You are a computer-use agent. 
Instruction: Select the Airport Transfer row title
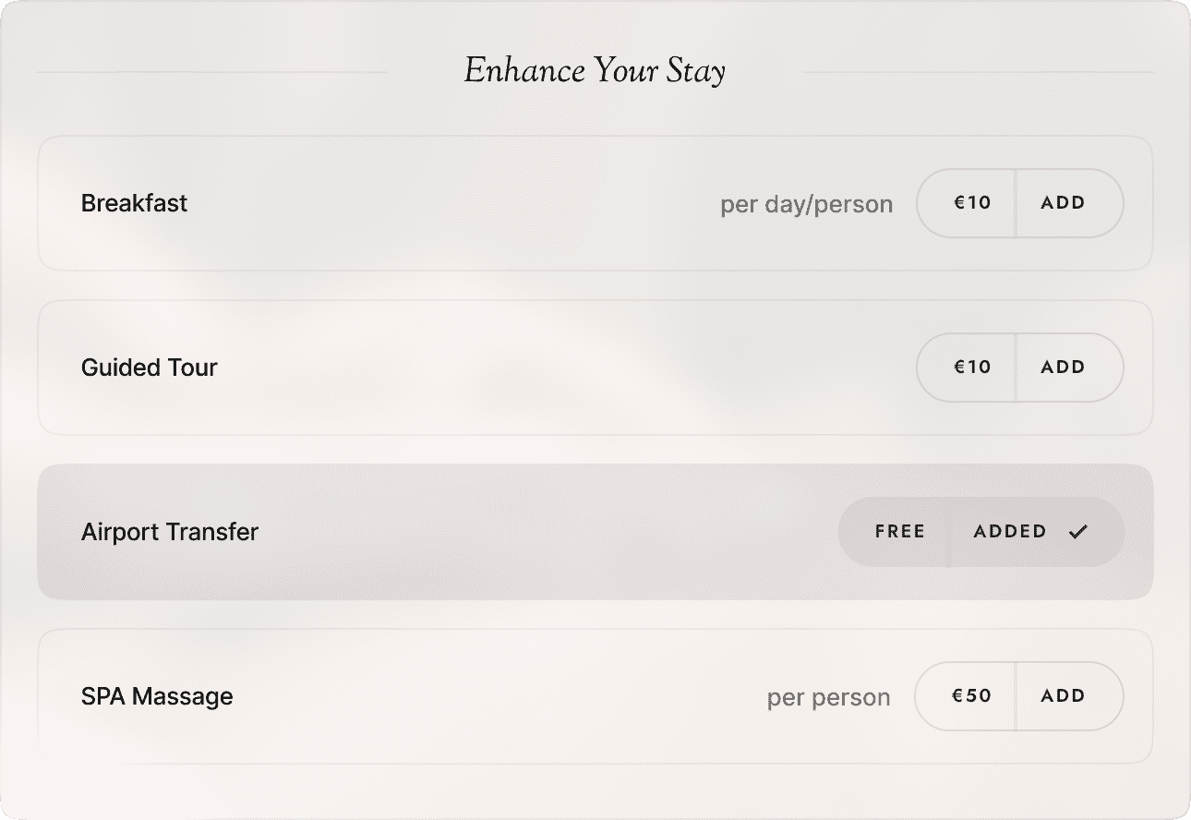click(x=170, y=532)
